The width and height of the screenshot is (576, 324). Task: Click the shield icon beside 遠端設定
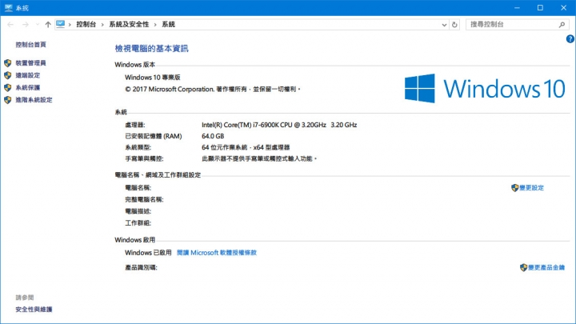[x=8, y=75]
